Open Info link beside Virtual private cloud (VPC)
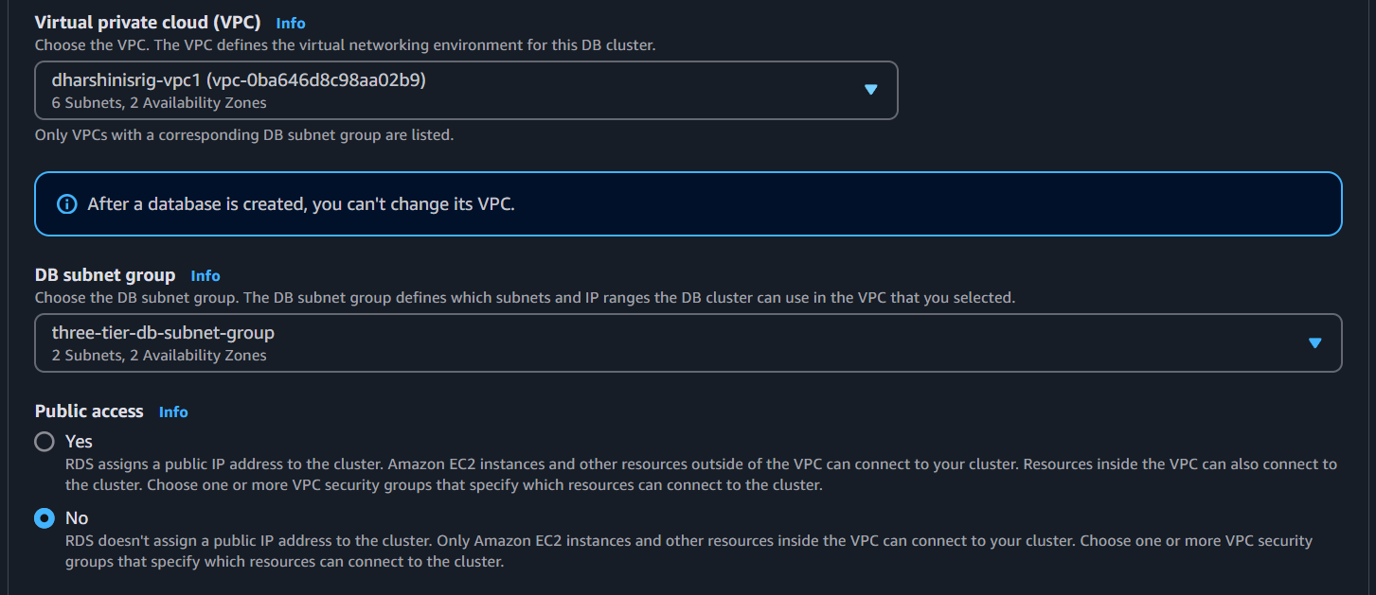The width and height of the screenshot is (1376, 595). pos(291,23)
